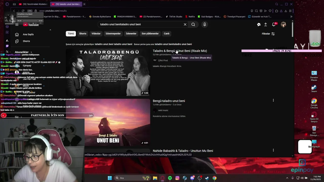Open Opera easy setup sliders icon
Image resolution: width=324 pixels, height=182 pixels.
tap(290, 11)
